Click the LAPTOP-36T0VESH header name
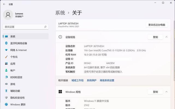 click(68, 23)
